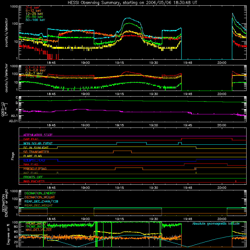Screen dimensions: 250x250
Task: Click the counts/s/detector axis title of MeV panel
Action: tap(6, 78)
